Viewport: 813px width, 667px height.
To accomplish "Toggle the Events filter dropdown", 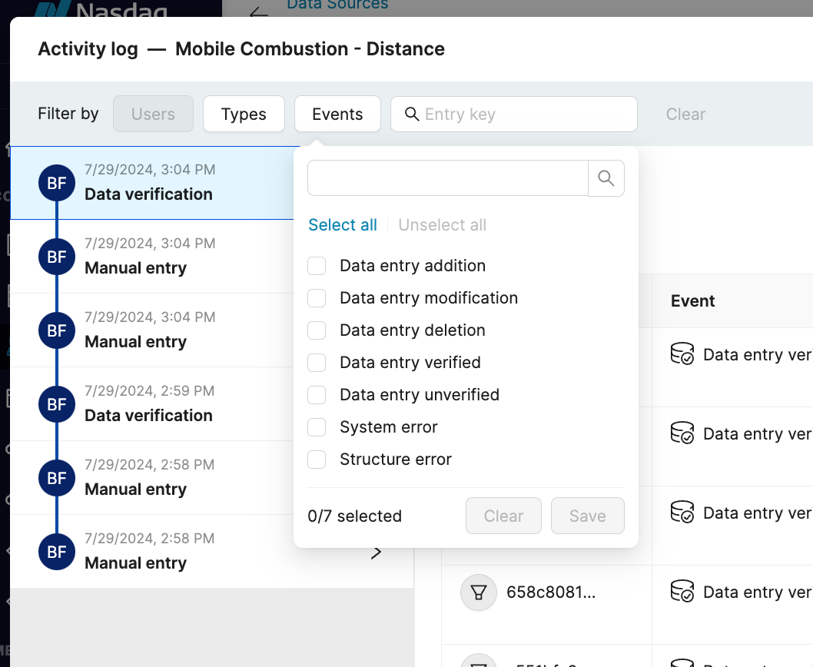I will 337,114.
